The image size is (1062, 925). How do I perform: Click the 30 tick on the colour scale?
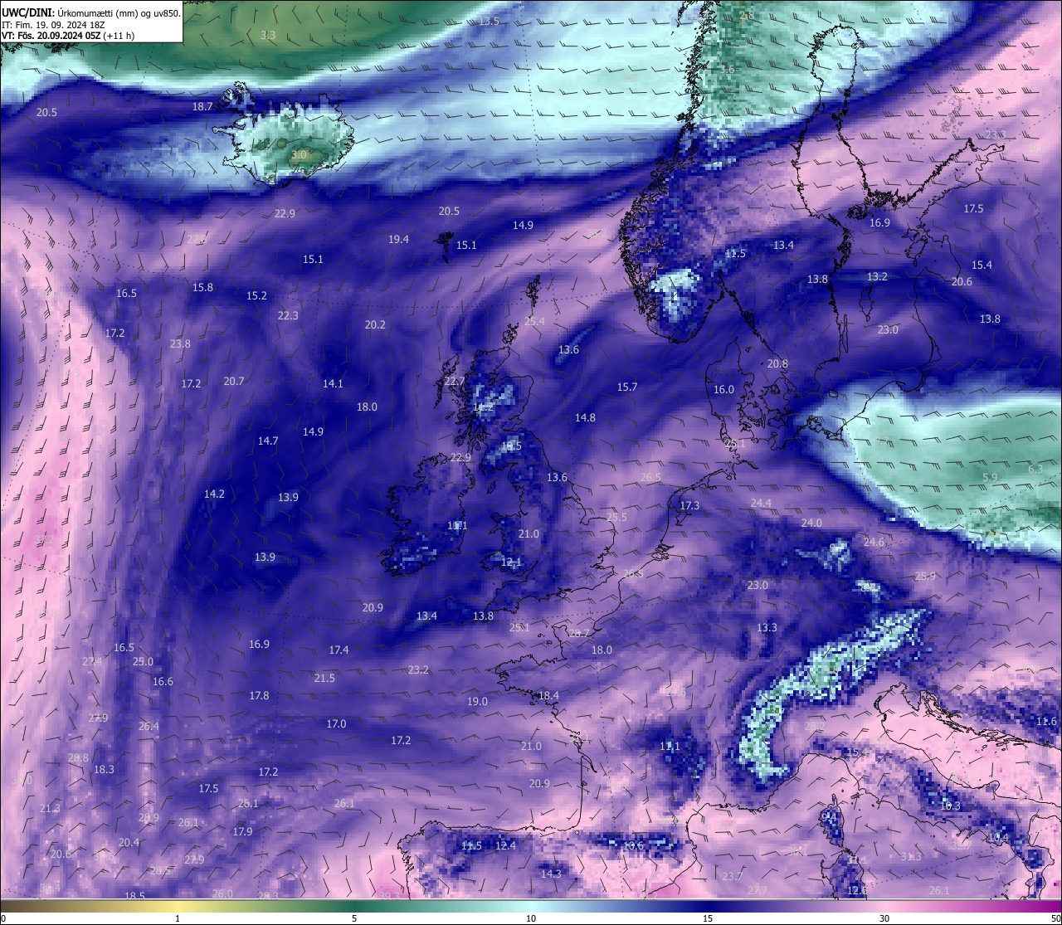pyautogui.click(x=884, y=918)
